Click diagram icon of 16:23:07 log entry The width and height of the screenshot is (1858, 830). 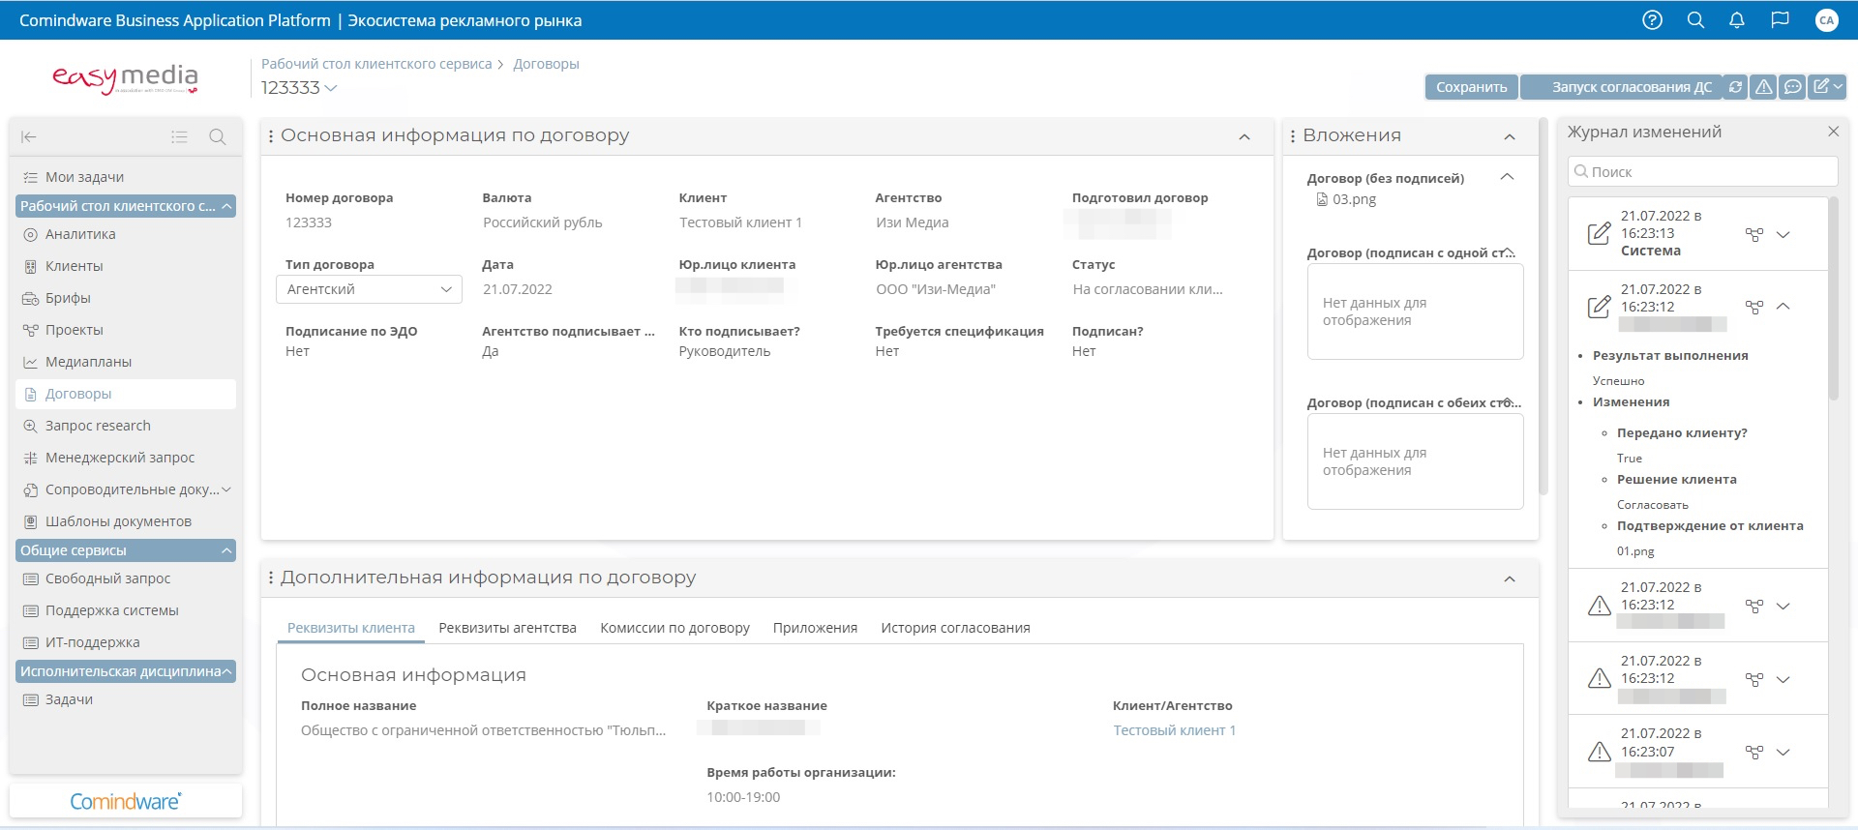click(x=1753, y=752)
